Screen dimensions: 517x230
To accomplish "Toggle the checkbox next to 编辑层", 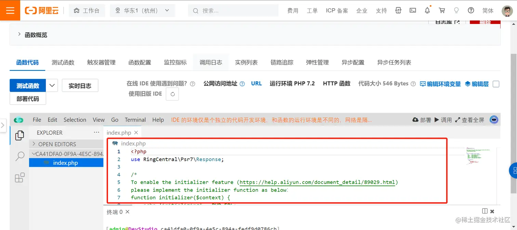I will (x=496, y=84).
